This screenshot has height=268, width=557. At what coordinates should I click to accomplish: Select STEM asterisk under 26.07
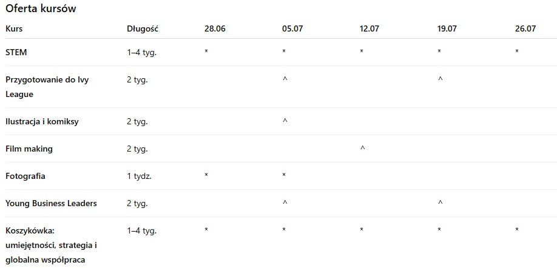[x=517, y=52]
